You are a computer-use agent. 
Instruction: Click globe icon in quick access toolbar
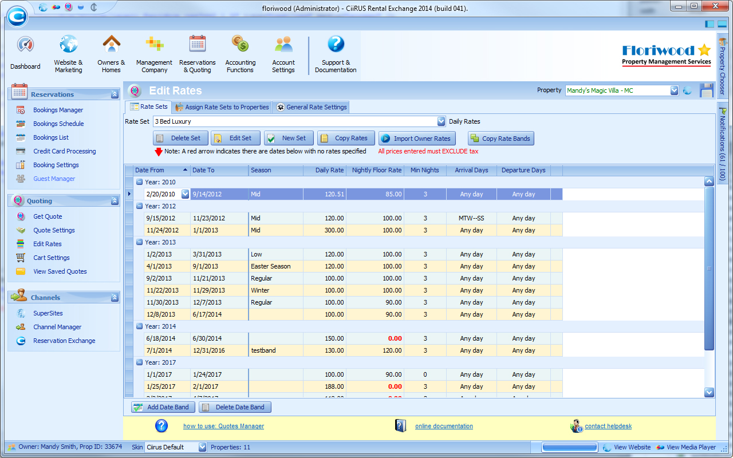pos(44,7)
